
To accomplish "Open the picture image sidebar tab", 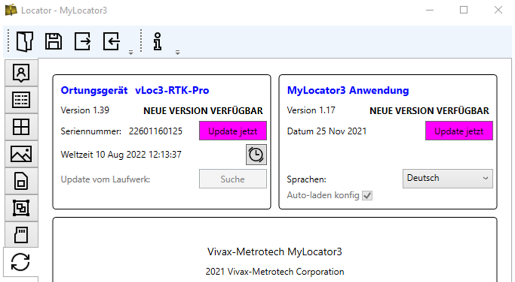I will [x=22, y=154].
